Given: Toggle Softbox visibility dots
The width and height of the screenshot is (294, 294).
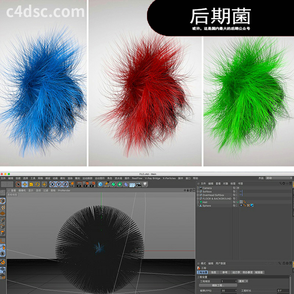Looking at the screenshot, I should [x=236, y=191].
